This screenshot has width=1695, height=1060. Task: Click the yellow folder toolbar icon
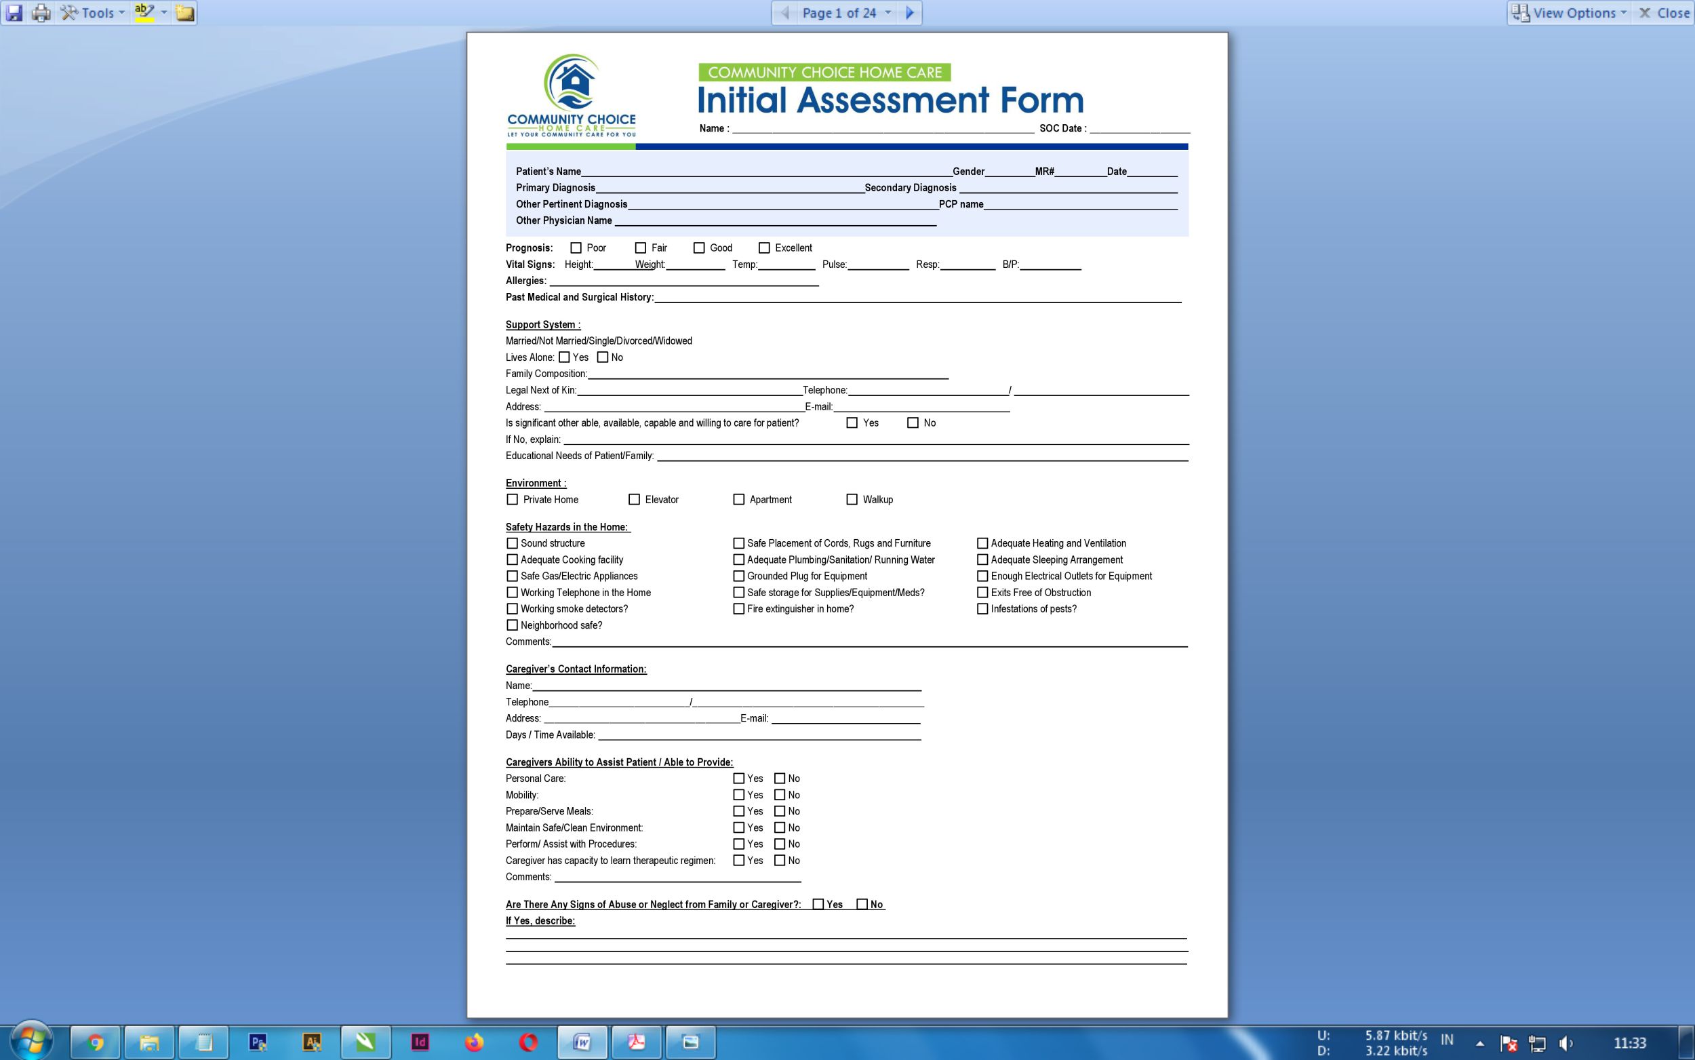pos(184,13)
